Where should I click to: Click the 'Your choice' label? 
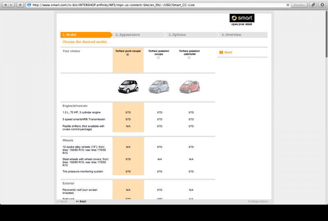pos(71,51)
